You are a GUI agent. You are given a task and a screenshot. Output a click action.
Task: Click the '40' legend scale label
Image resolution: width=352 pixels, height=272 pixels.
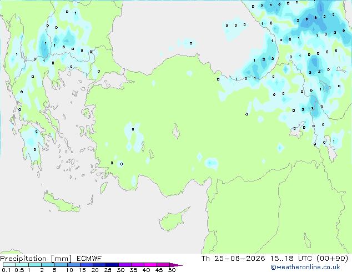point(146,270)
